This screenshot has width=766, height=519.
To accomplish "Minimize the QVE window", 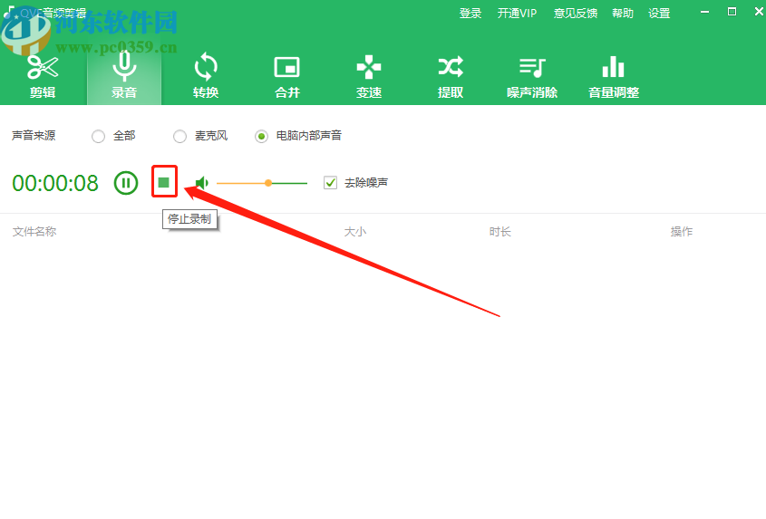I will click(704, 12).
